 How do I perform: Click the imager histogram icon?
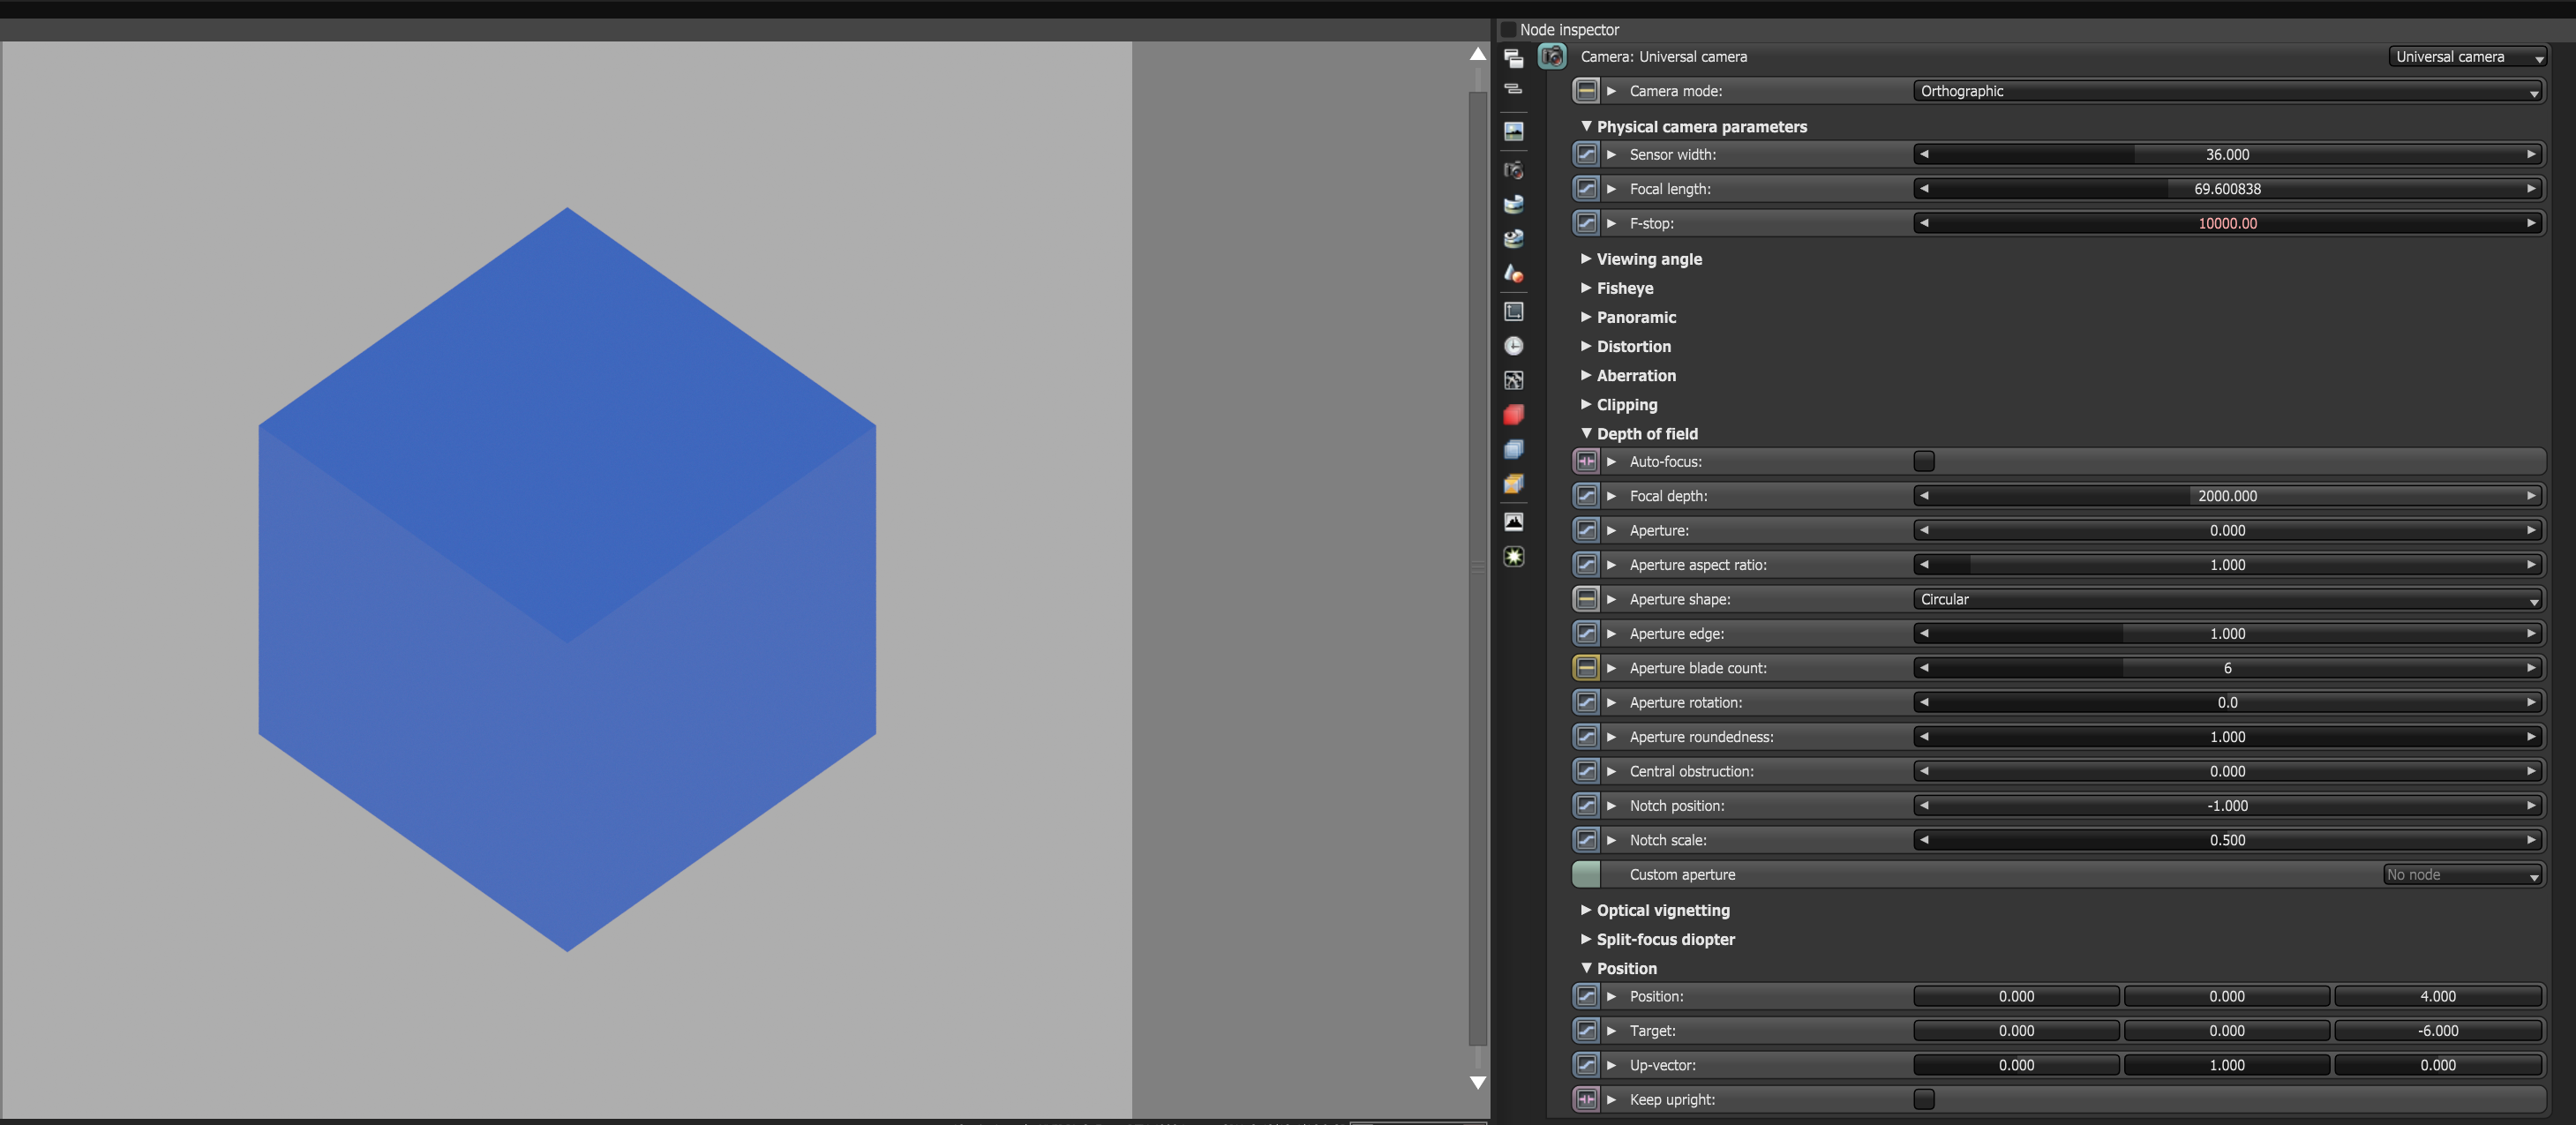coord(1514,522)
